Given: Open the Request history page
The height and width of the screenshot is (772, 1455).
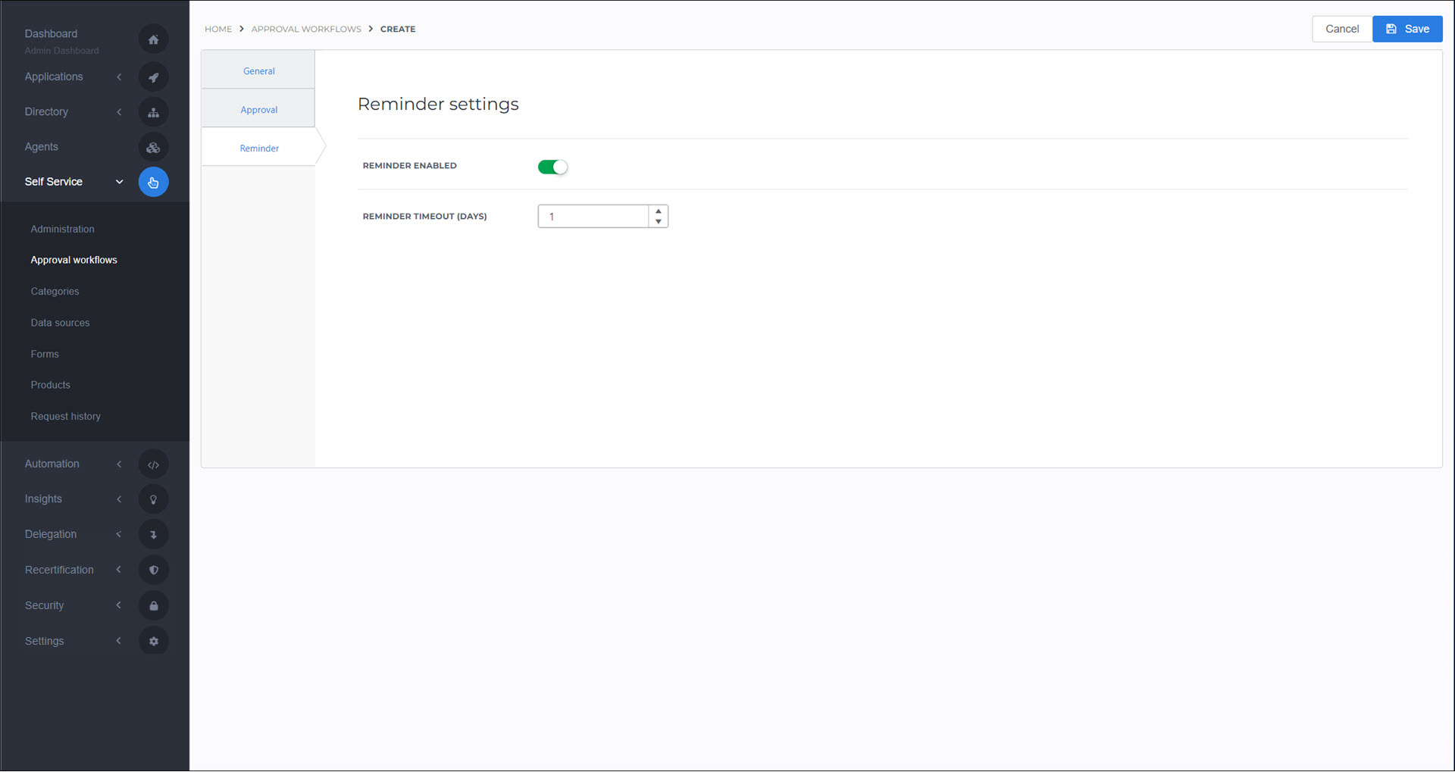Looking at the screenshot, I should (65, 416).
